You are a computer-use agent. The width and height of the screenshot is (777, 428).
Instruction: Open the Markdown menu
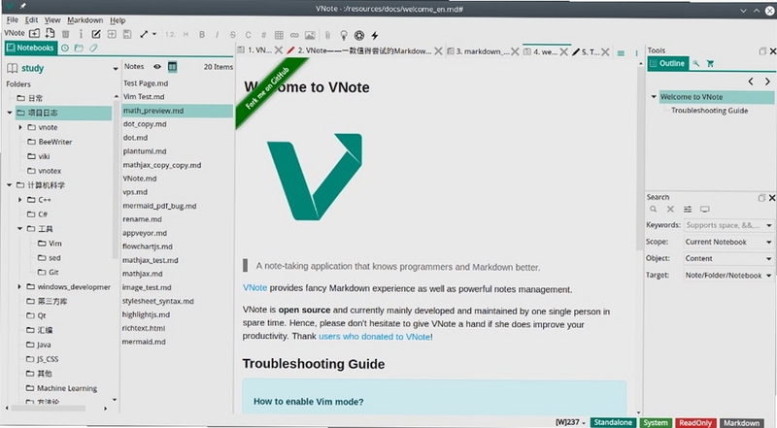click(85, 20)
